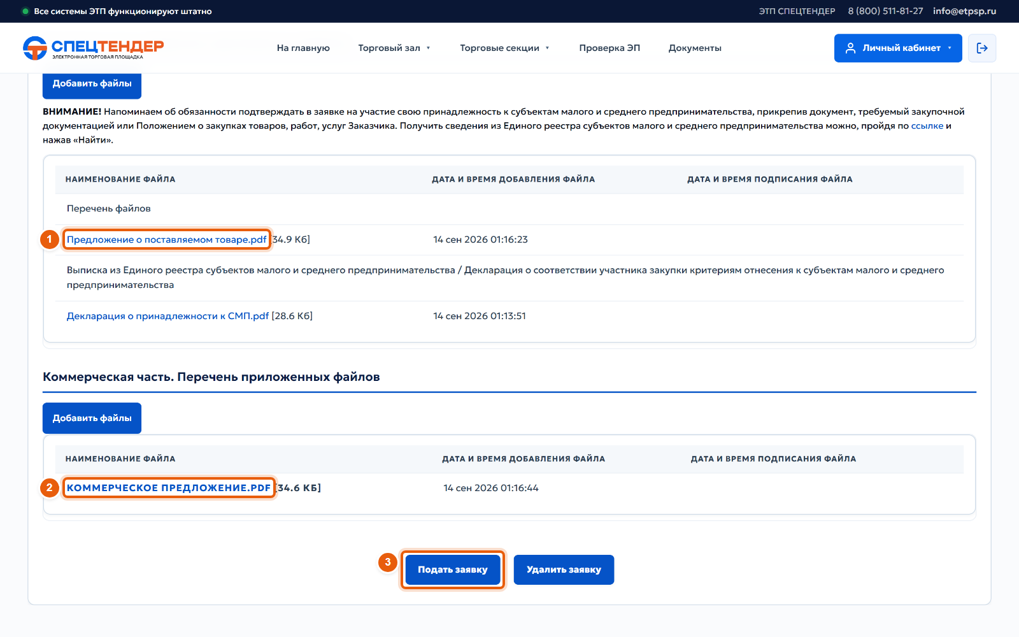This screenshot has height=637, width=1019.
Task: Open the Личный кабинет dropdown
Action: [x=898, y=48]
